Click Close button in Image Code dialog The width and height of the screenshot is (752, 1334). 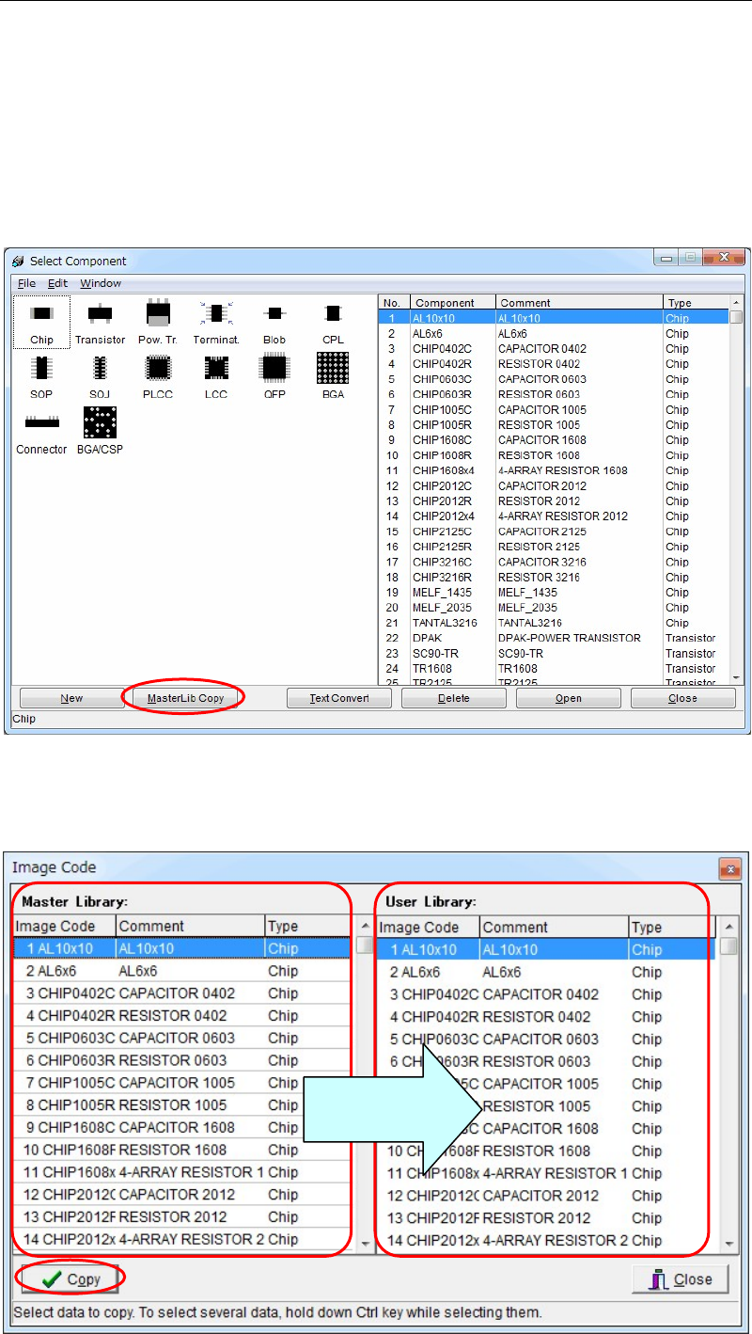coord(681,1279)
